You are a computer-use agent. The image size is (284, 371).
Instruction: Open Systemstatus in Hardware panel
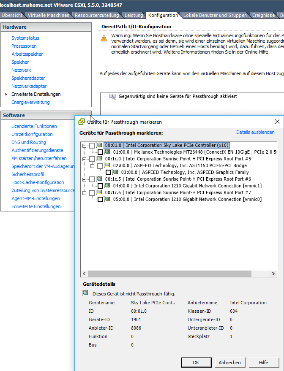tap(25, 38)
